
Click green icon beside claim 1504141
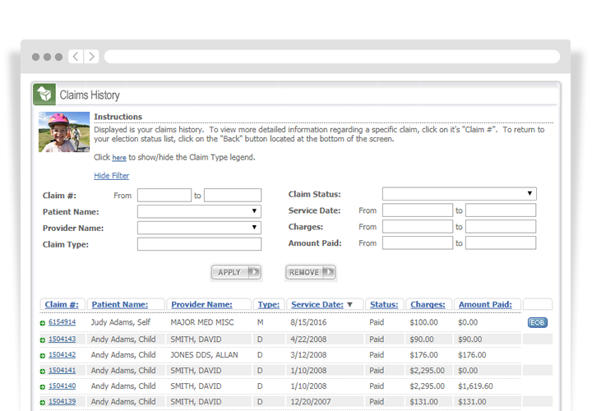tap(43, 372)
